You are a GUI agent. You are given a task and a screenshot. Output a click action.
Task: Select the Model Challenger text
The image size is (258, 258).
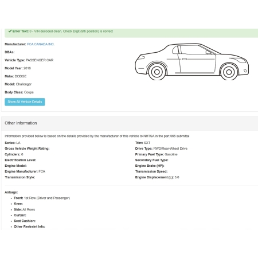[x=18, y=84]
